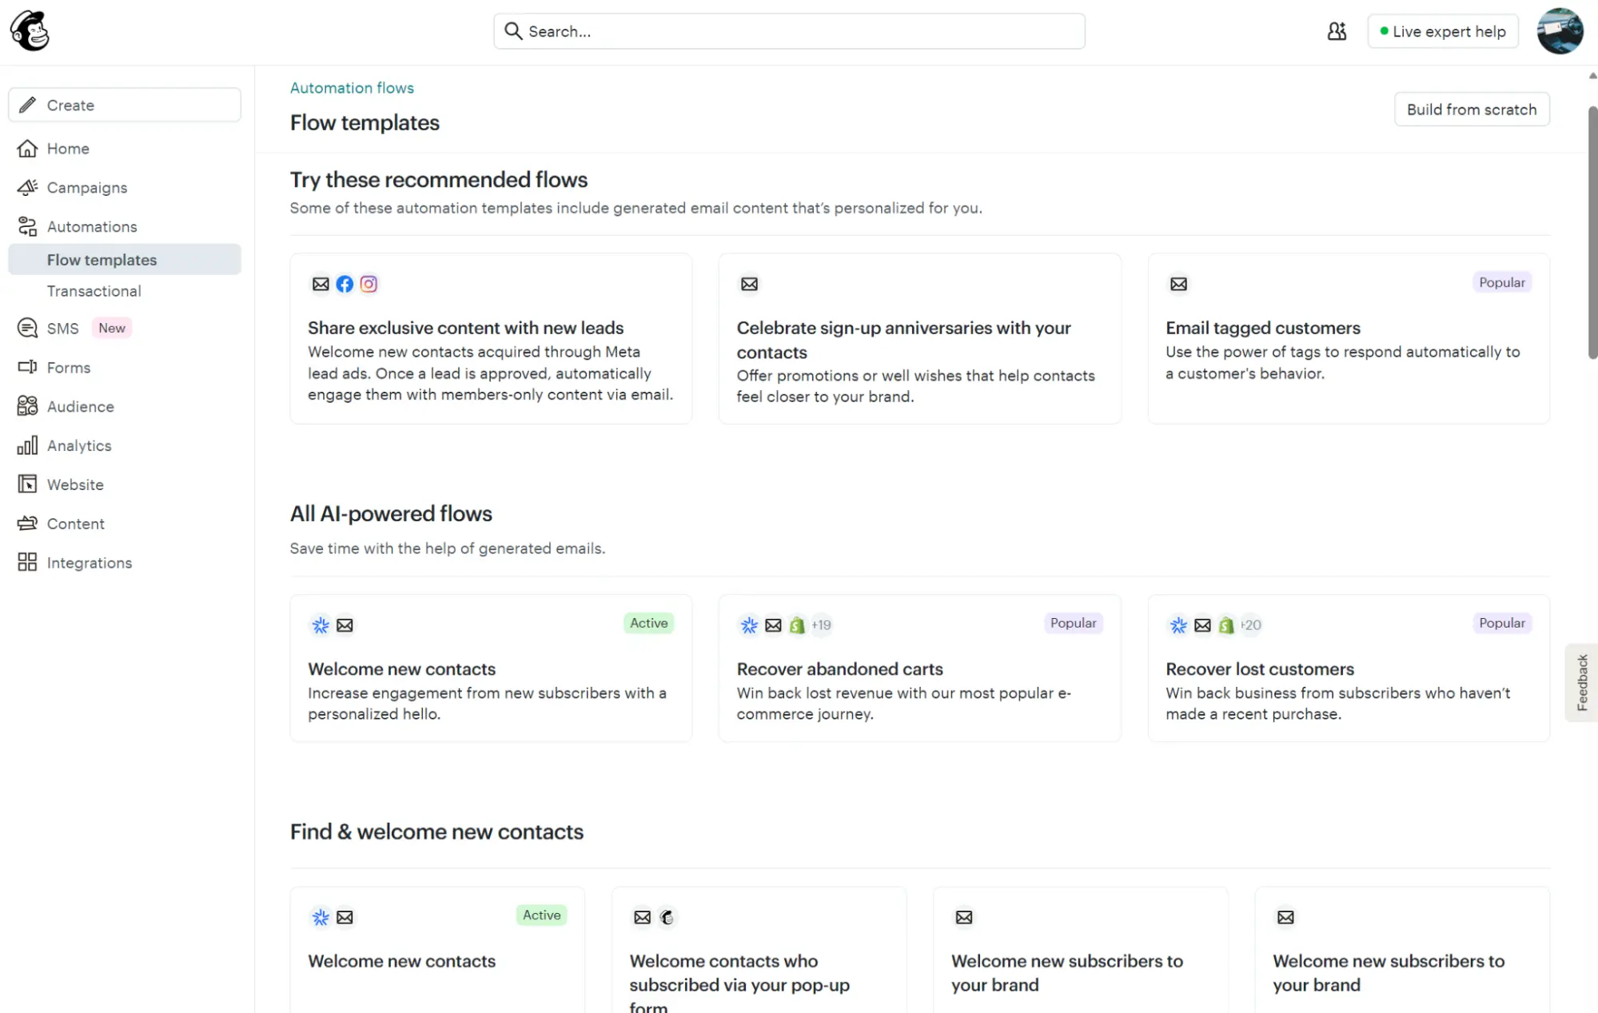The image size is (1598, 1013).
Task: Click Facebook icon on new leads card
Action: coord(345,284)
